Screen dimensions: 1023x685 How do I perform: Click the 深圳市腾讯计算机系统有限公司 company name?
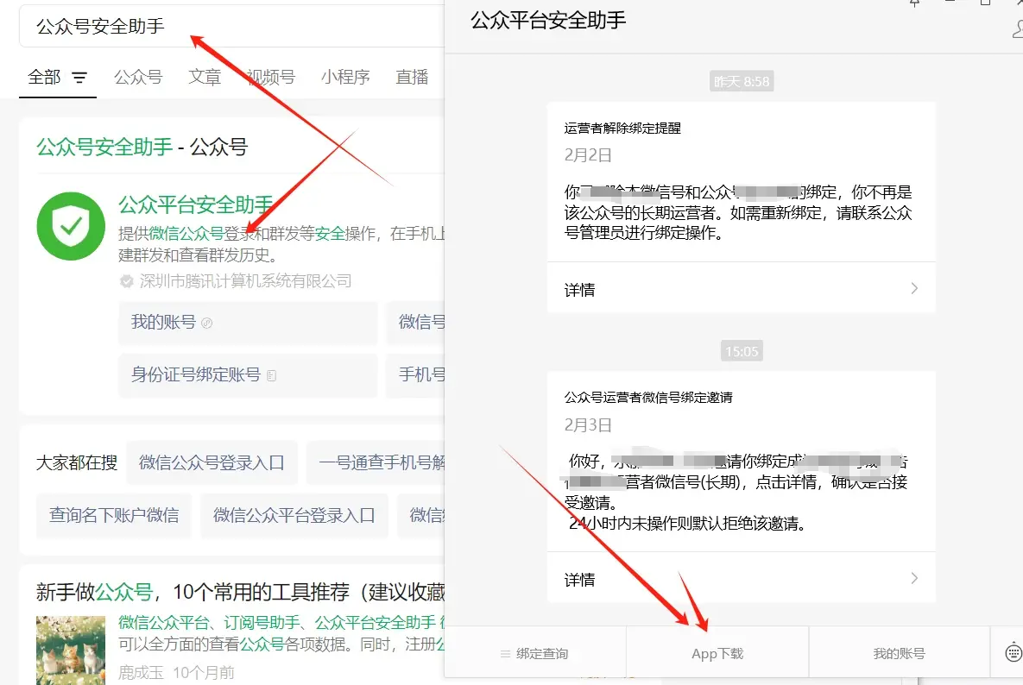[x=245, y=281]
